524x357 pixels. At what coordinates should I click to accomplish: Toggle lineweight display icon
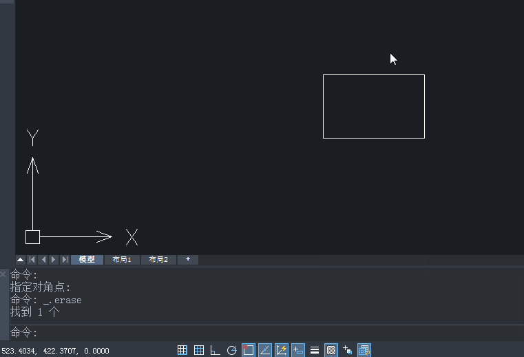(x=315, y=350)
